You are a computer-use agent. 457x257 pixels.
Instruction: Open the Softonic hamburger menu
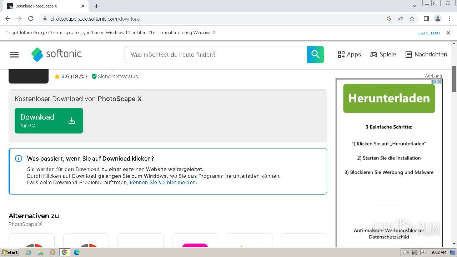14,55
